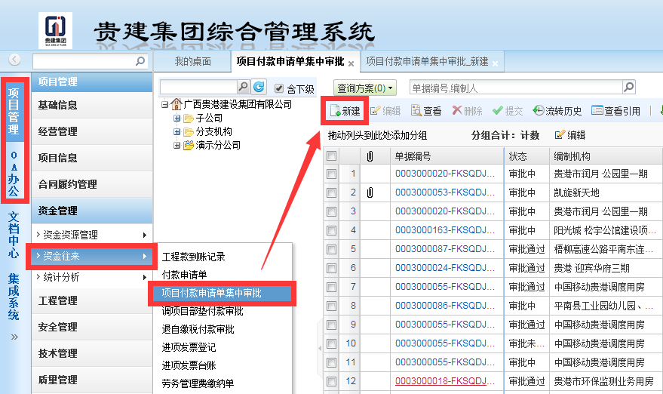Switch to the 我的桌面 tab
Screen dimensions: 663x394
tap(192, 61)
